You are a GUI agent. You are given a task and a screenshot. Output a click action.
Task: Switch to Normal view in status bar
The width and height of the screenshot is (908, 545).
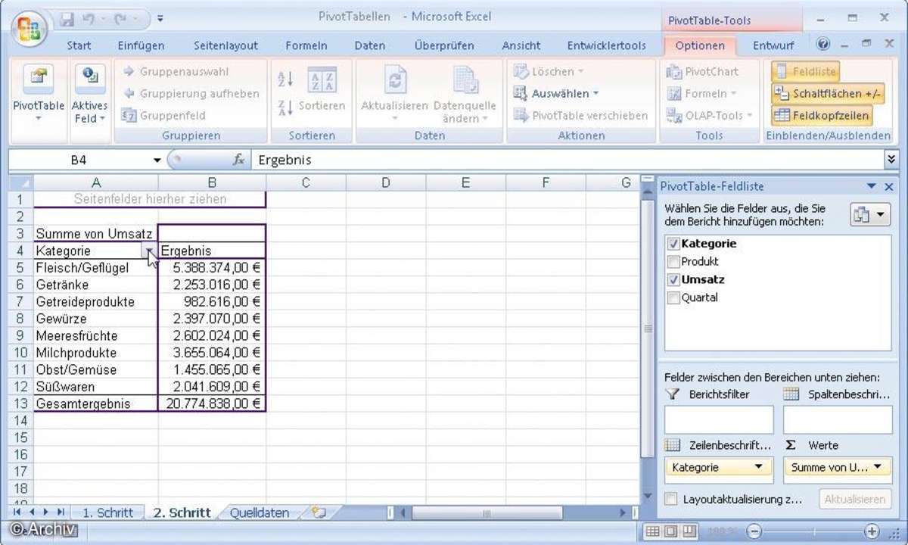click(652, 532)
